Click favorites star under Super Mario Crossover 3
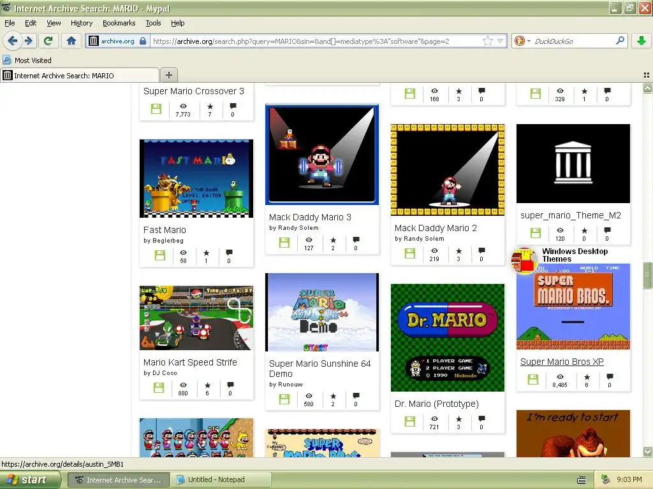This screenshot has width=653, height=489. pyautogui.click(x=210, y=106)
